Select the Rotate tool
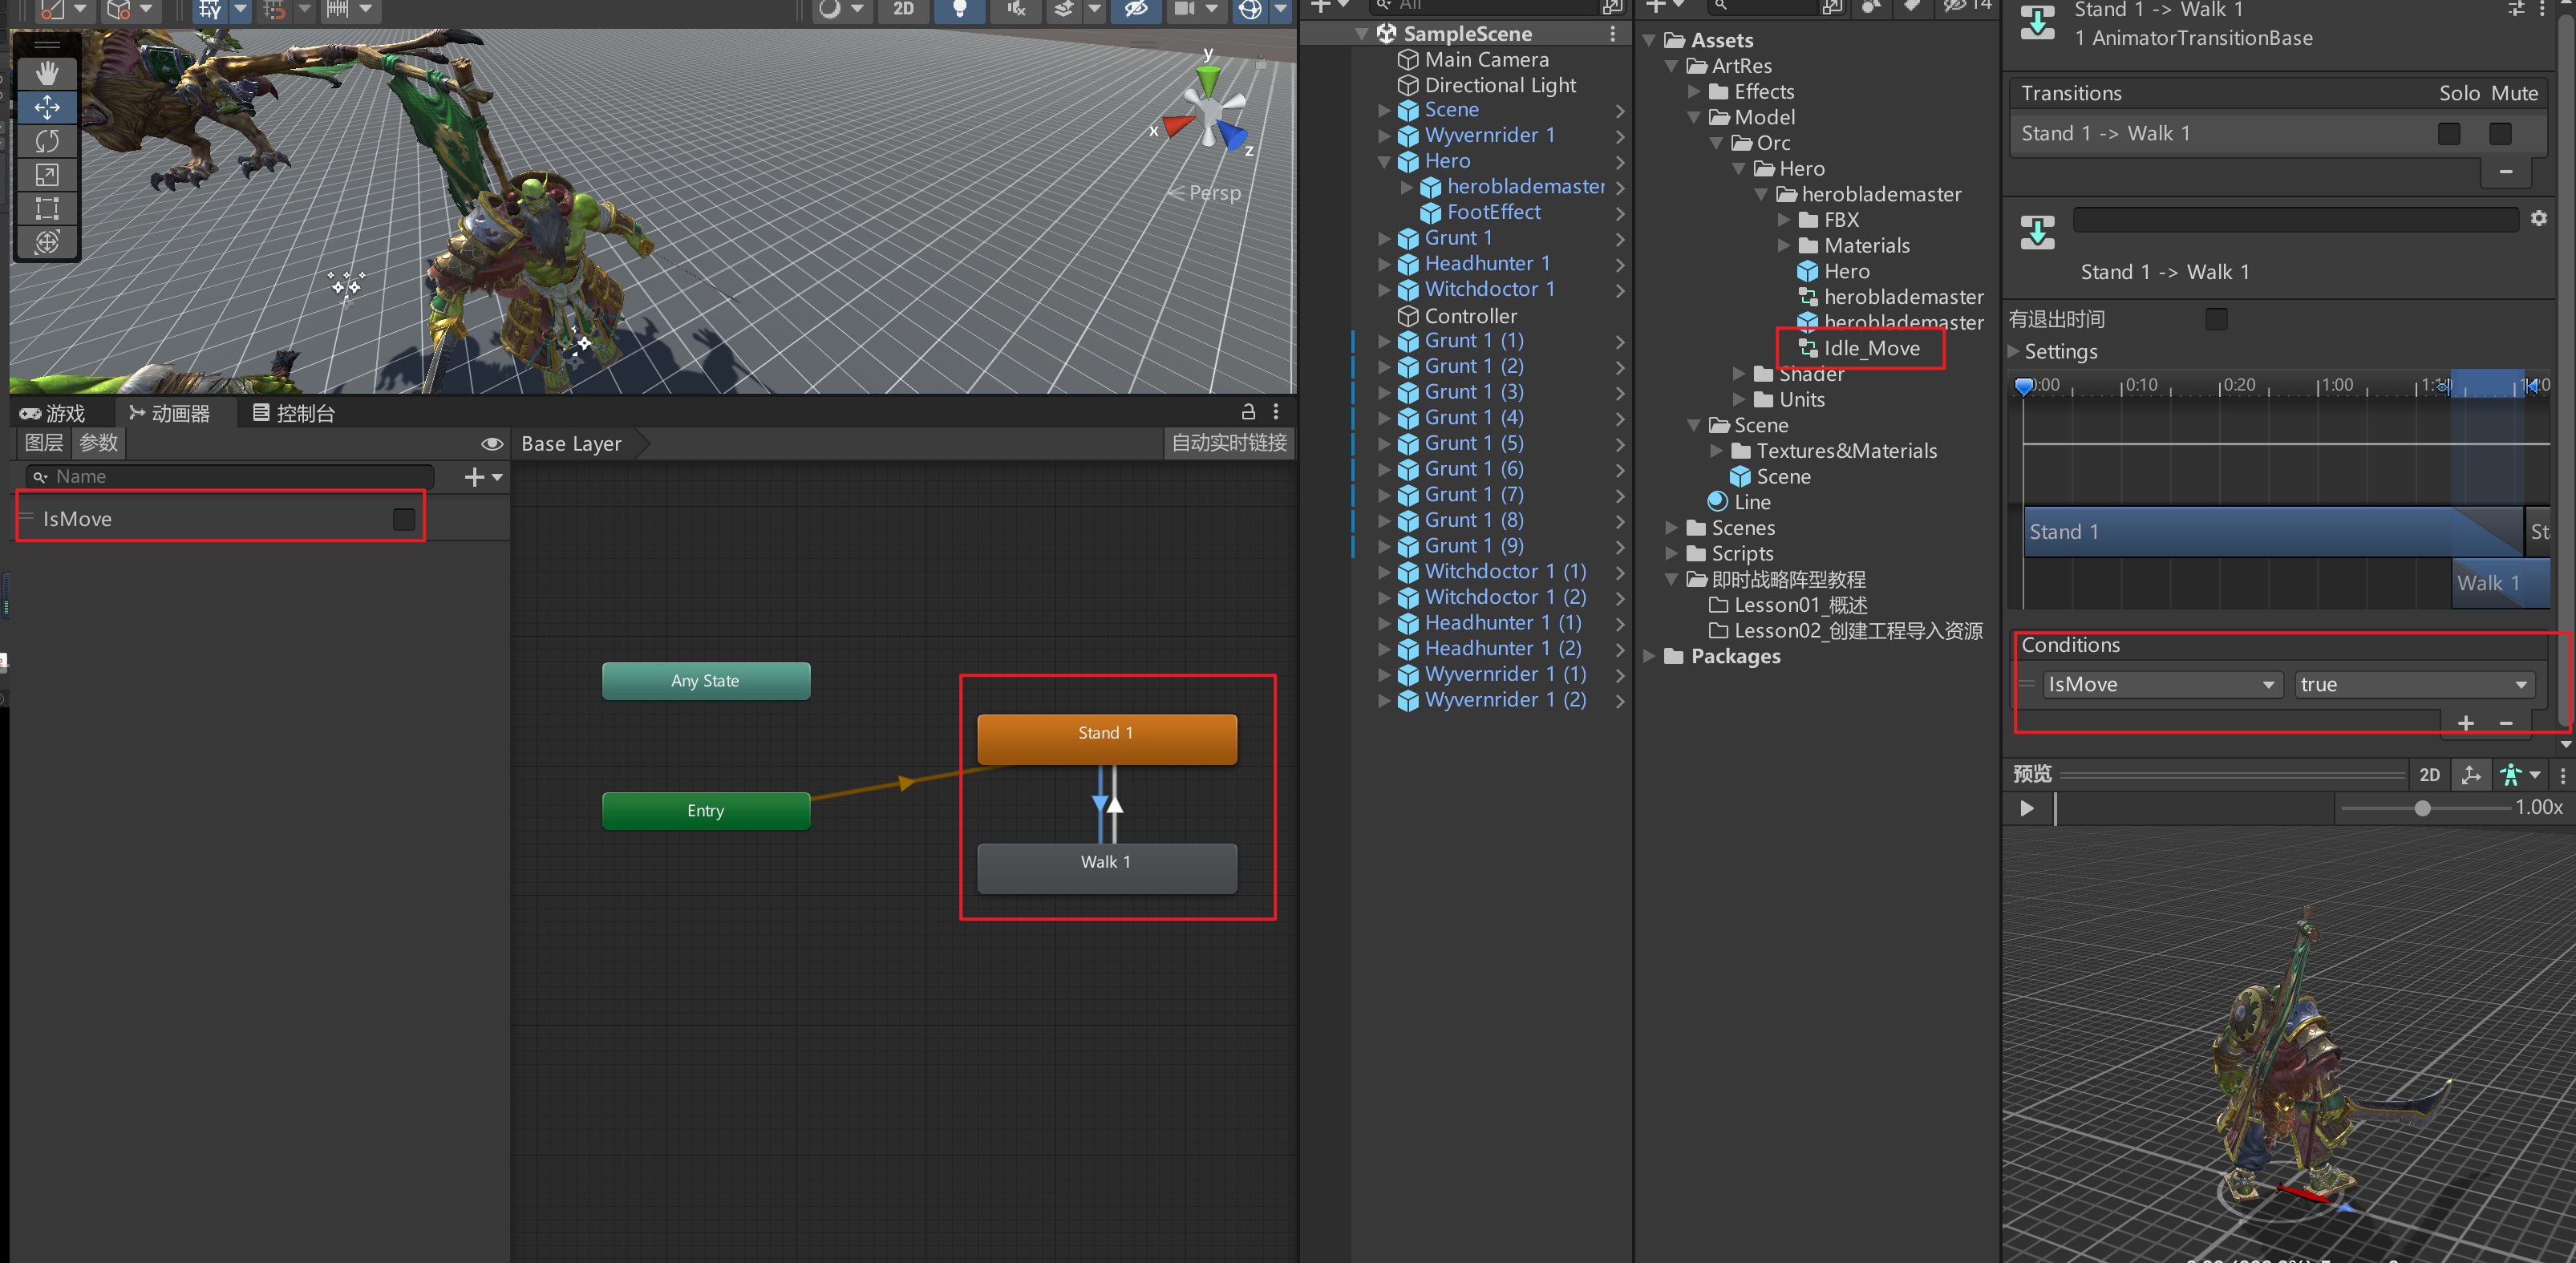The width and height of the screenshot is (2576, 1263). pyautogui.click(x=47, y=140)
